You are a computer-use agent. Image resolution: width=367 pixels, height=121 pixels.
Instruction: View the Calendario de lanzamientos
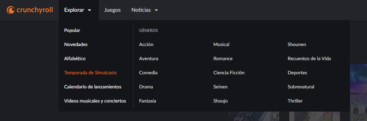click(93, 87)
